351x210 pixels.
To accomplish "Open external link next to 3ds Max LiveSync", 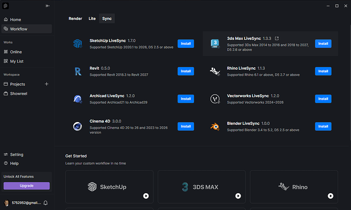I will tap(277, 39).
